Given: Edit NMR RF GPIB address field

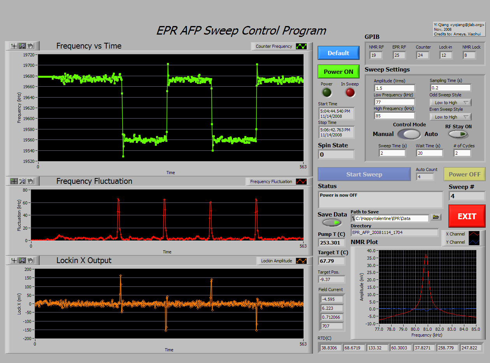Looking at the screenshot, I should pyautogui.click(x=376, y=55).
